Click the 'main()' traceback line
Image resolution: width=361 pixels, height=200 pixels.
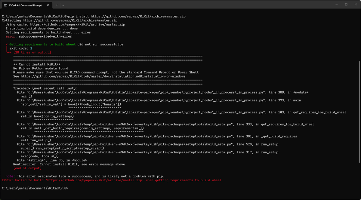(x=26, y=96)
